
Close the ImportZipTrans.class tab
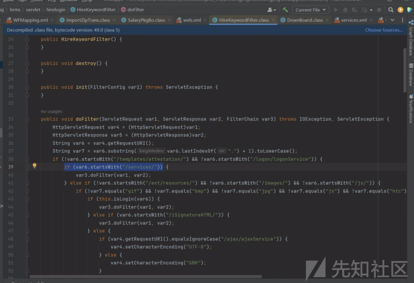coord(114,20)
